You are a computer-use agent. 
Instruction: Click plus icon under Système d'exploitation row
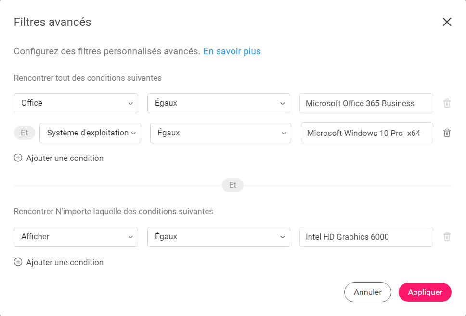tap(18, 158)
